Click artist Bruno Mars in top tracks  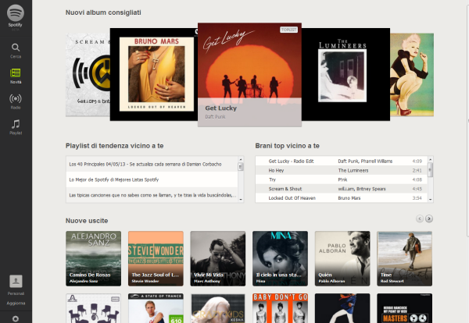click(349, 198)
